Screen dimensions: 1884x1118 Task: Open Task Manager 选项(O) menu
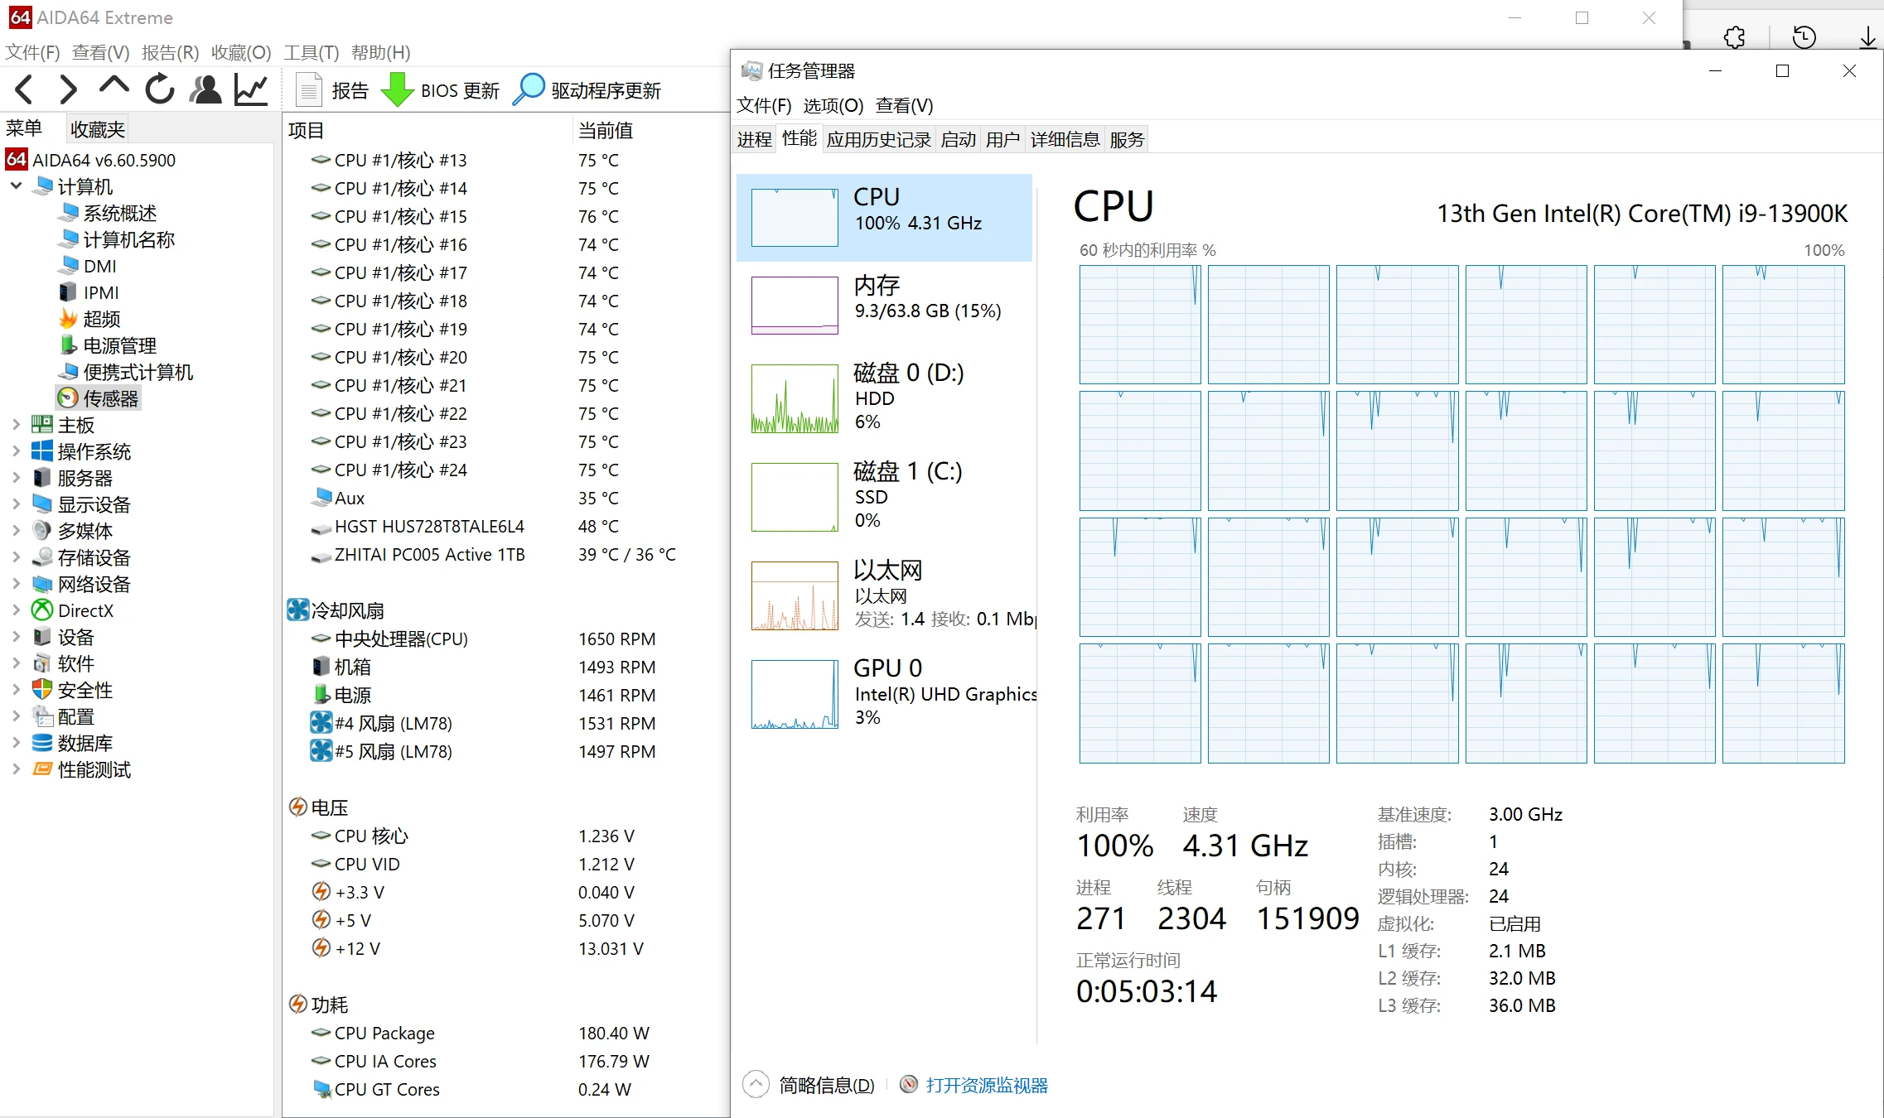[x=833, y=106]
